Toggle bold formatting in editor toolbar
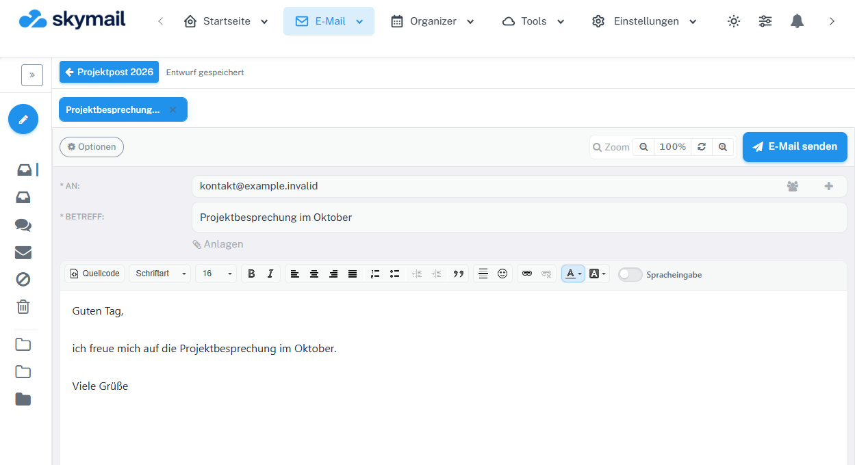Screen dimensions: 855x465 [251, 274]
